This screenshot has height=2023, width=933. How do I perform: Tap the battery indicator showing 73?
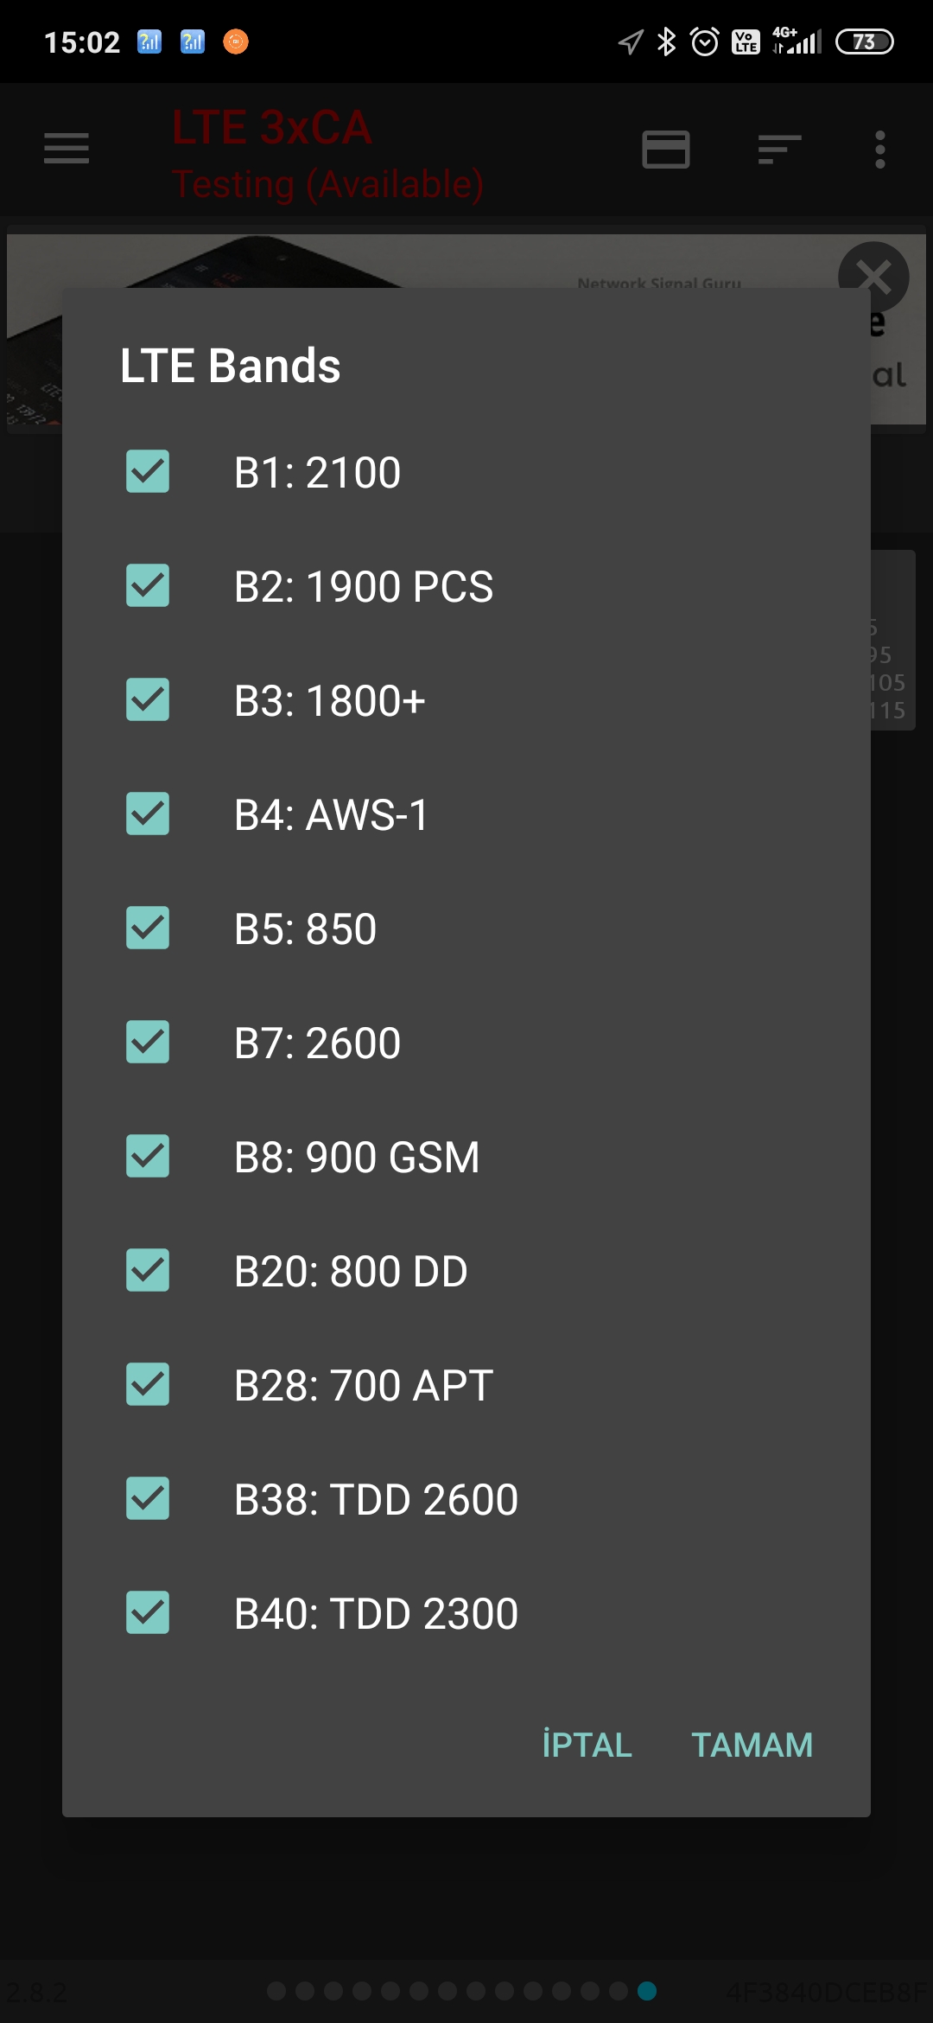click(864, 41)
